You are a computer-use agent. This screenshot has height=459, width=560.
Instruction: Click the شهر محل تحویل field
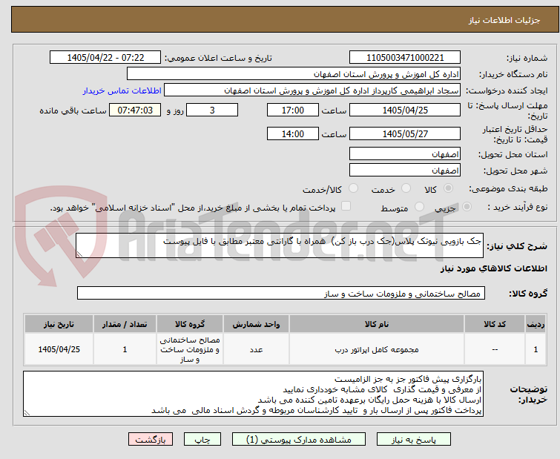[x=405, y=171]
